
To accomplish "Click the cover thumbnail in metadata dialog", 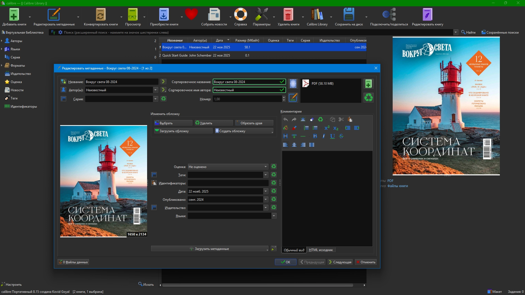I will (103, 181).
